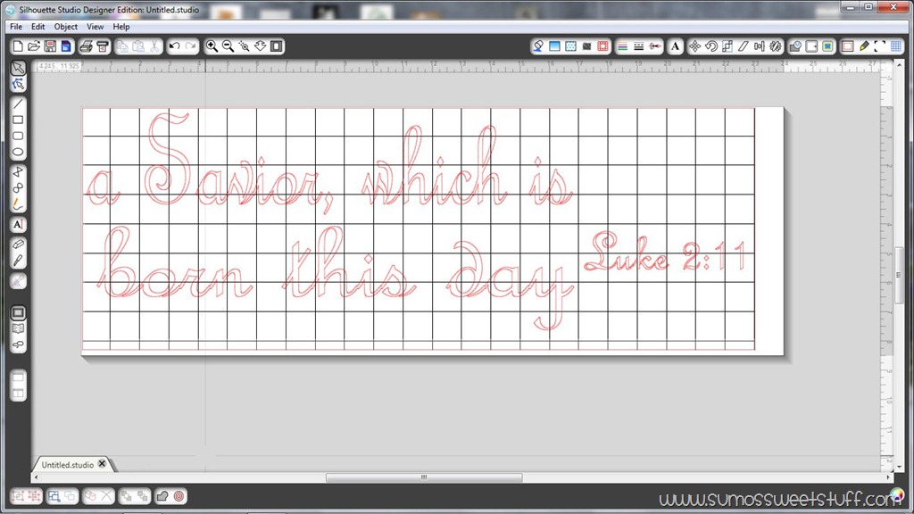Select the drag zoom arrow tool
The image size is (914, 514).
(260, 46)
